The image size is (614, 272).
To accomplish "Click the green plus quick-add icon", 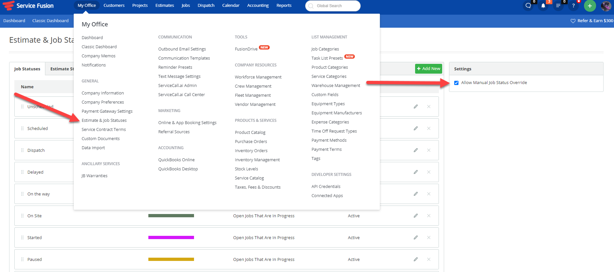I will 590,6.
